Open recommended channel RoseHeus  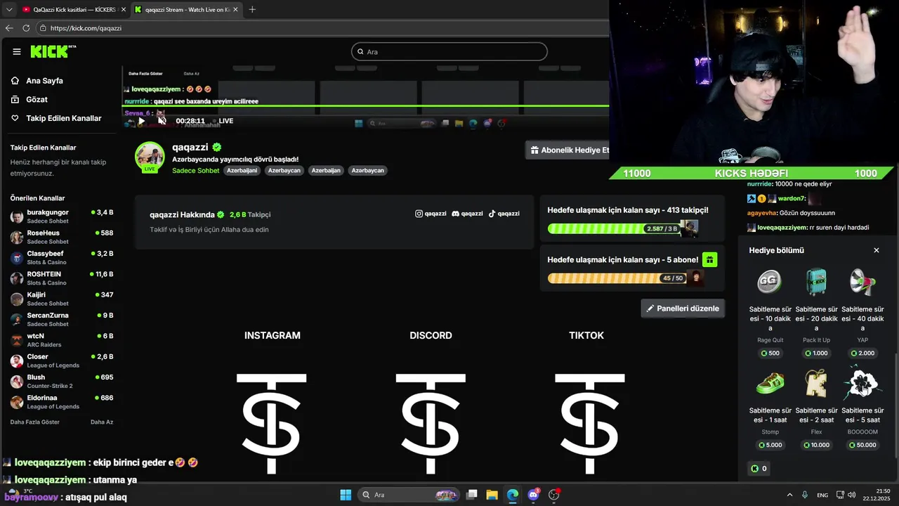[62, 237]
